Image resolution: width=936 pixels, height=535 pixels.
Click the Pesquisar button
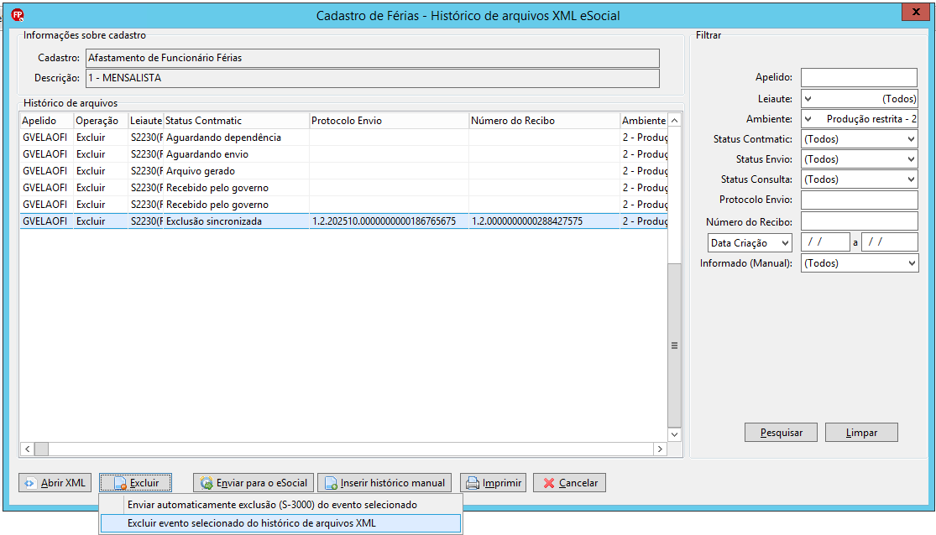coord(781,433)
